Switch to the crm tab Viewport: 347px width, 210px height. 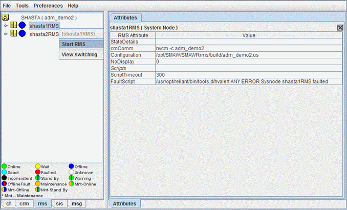point(24,203)
